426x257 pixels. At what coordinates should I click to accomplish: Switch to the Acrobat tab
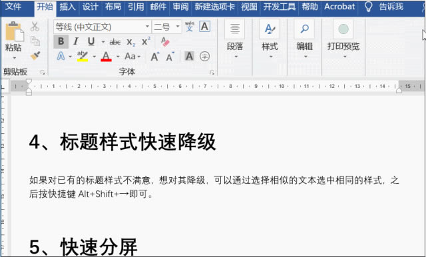pos(339,7)
